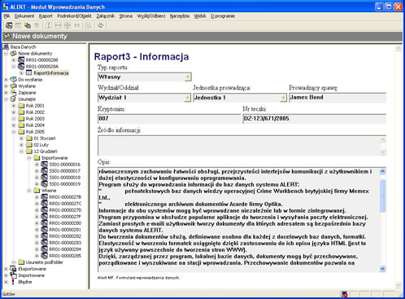405x299 pixels.
Task: Open the Wydział/Oddział dropdown arrow
Action: click(187, 98)
